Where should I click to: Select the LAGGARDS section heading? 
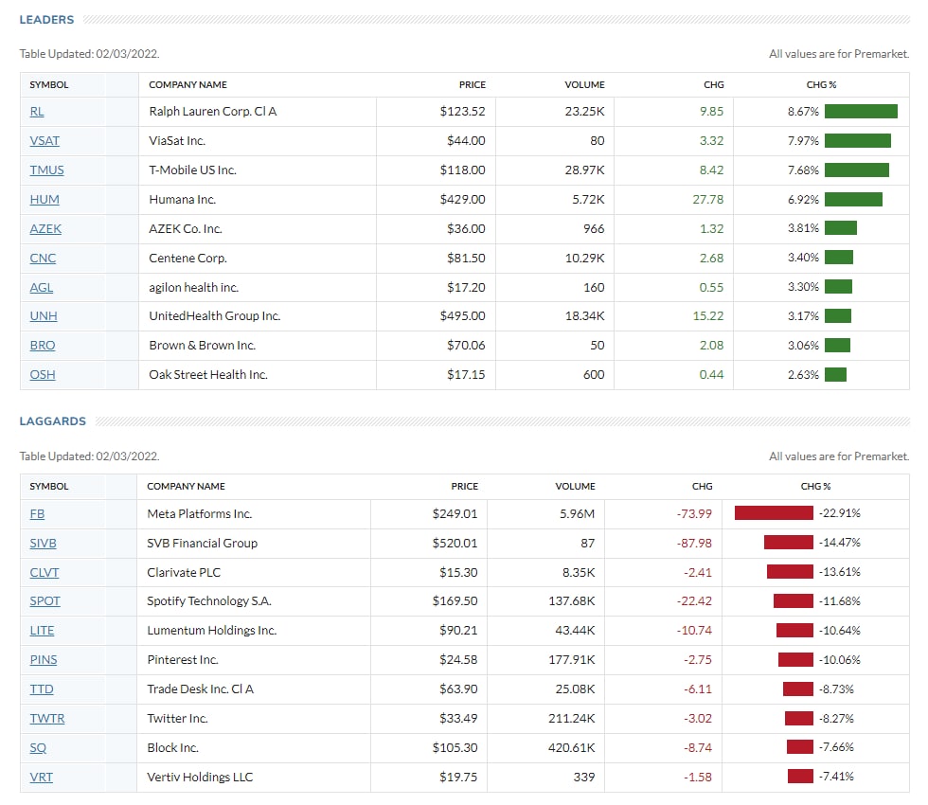[53, 420]
